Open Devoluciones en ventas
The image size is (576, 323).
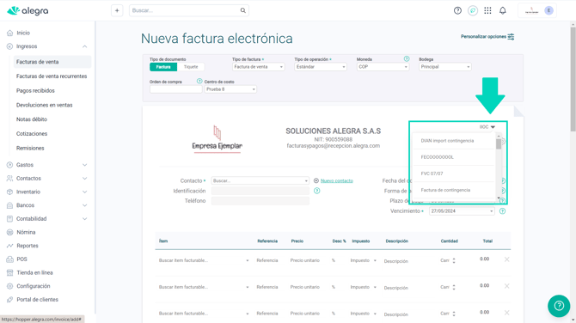(44, 105)
